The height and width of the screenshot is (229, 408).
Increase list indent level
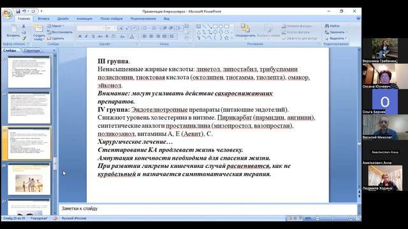click(171, 28)
